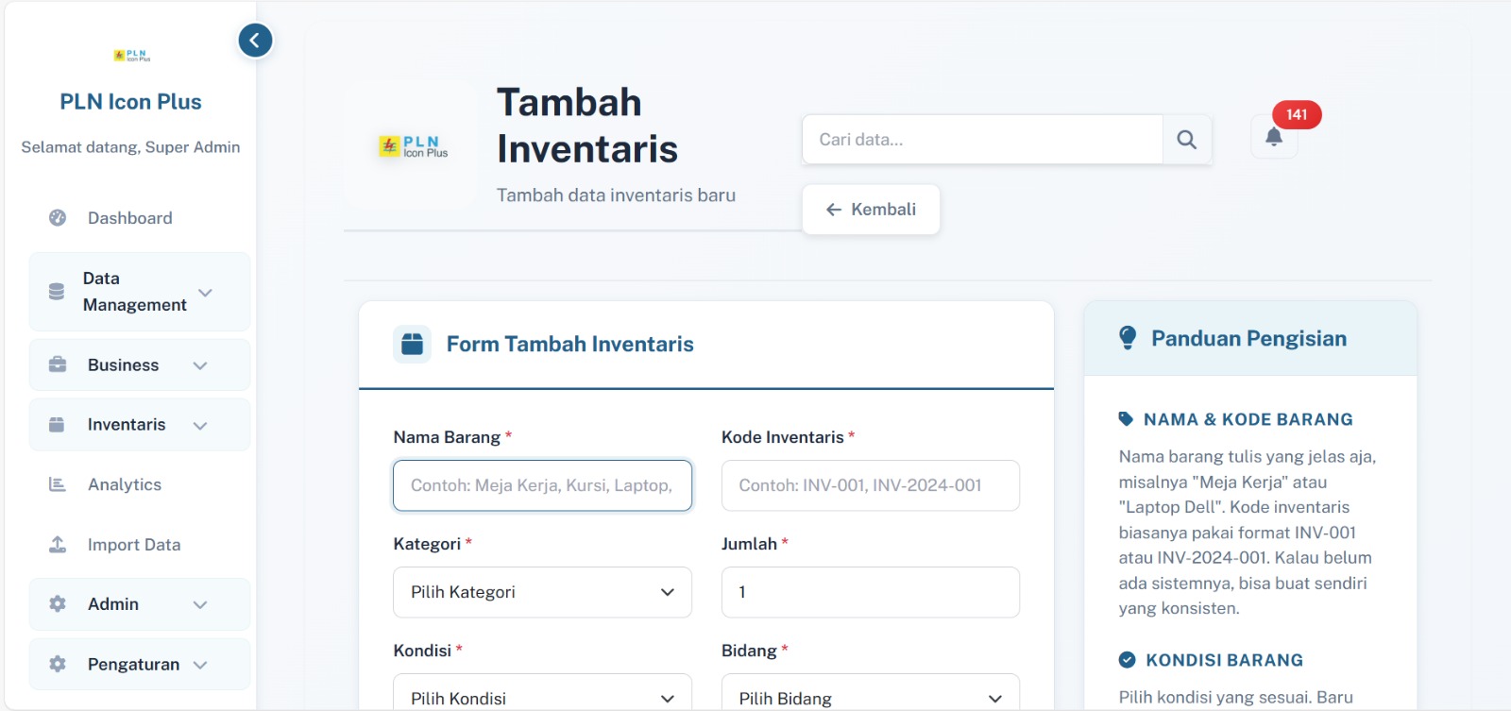Click the Kode Inventaris input field
The width and height of the screenshot is (1511, 711).
point(870,485)
